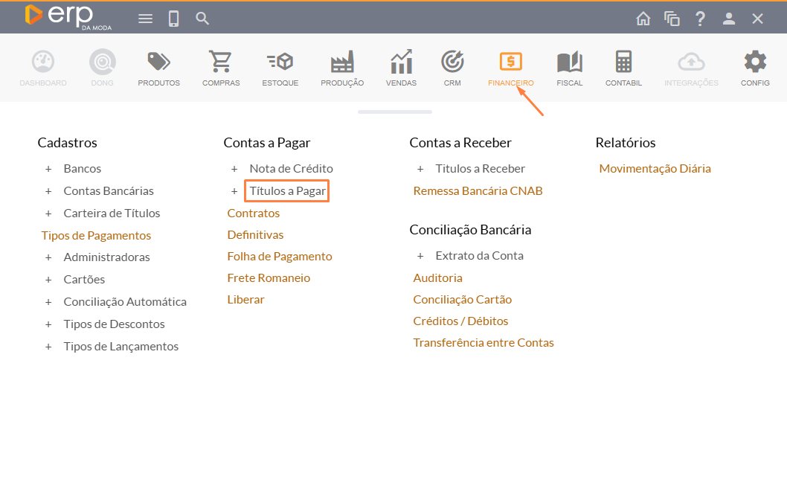This screenshot has height=488, width=787.
Task: Open the Movimentação Diária report link
Action: click(x=655, y=169)
